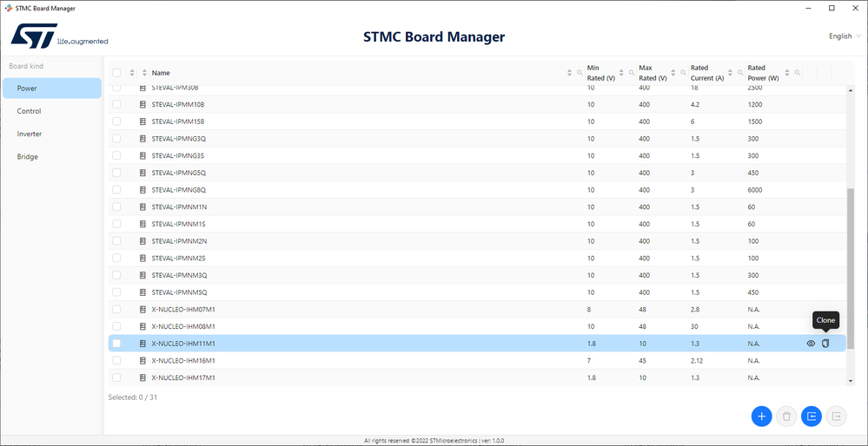Image resolution: width=868 pixels, height=446 pixels.
Task: Sort table by Name column arrows
Action: point(570,73)
